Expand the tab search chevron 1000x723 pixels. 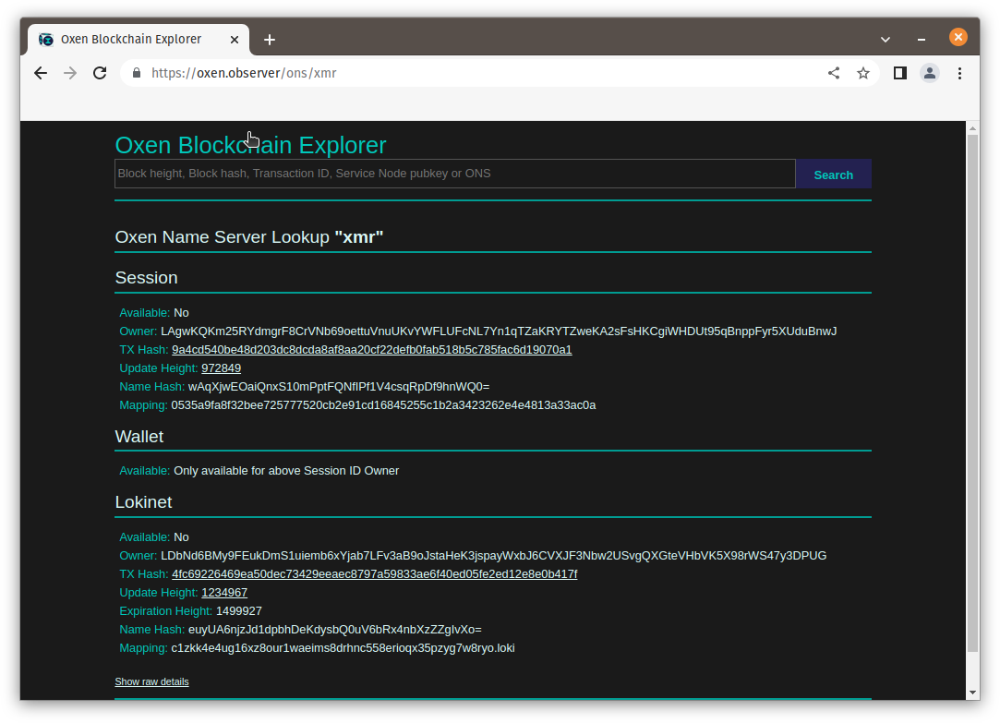886,40
